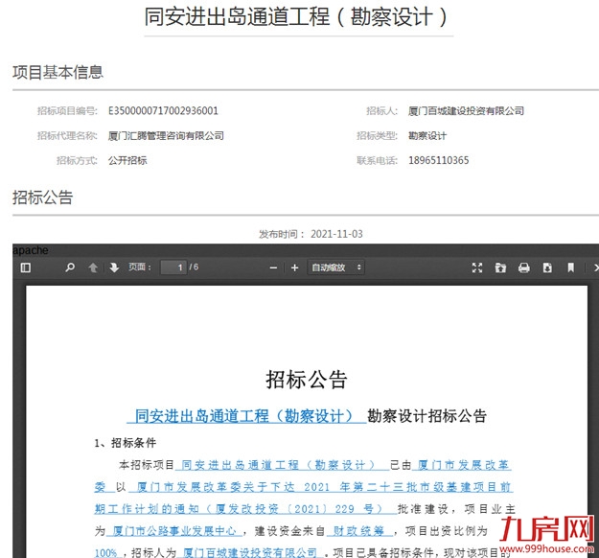The image size is (599, 558).
Task: Click the large 招标公告 title in PDF
Action: click(307, 379)
